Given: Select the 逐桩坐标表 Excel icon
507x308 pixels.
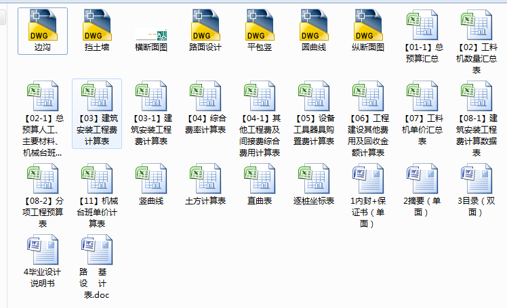Looking at the screenshot, I should 314,179.
